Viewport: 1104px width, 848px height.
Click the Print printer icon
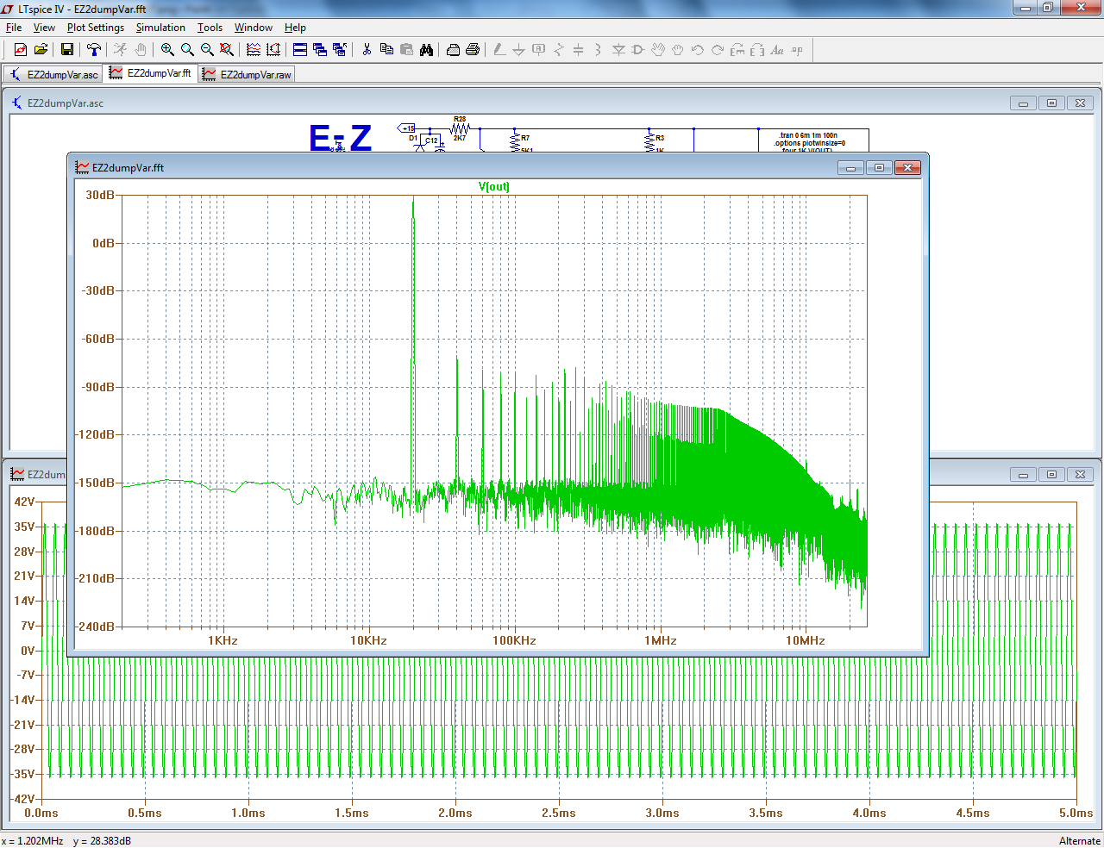coord(473,50)
